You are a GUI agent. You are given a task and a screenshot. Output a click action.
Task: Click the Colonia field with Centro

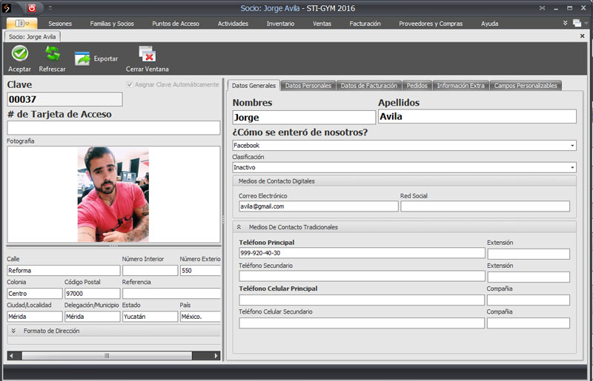coord(35,294)
